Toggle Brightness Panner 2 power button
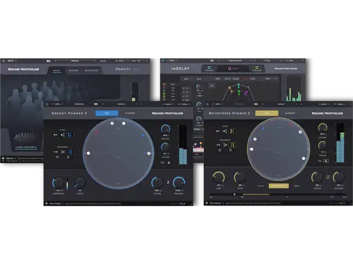Image resolution: width=353 pixels, height=265 pixels. (207, 104)
